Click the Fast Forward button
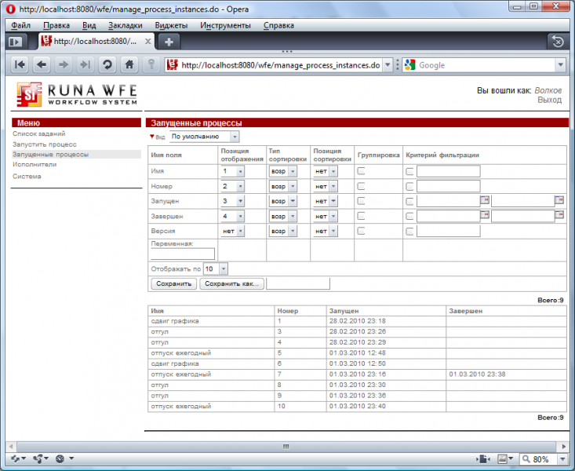 85,65
